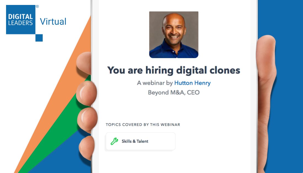Click the 'Topics covered by this webinar' heading
This screenshot has width=303, height=173.
[x=143, y=125]
